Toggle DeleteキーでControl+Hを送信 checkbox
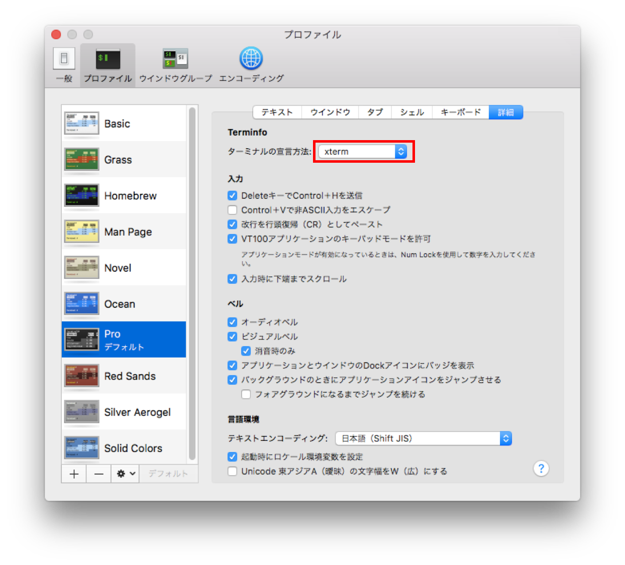 (232, 195)
